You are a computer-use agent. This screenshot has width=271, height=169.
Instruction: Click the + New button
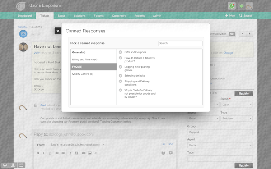(x=230, y=16)
